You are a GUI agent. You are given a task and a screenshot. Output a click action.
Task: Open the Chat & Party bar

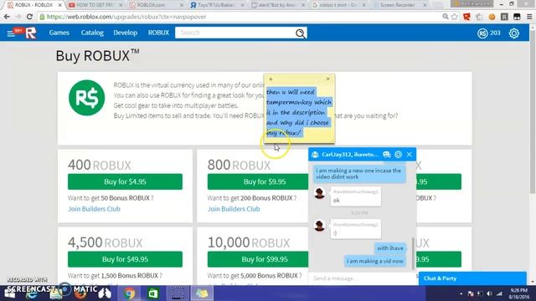click(472, 278)
